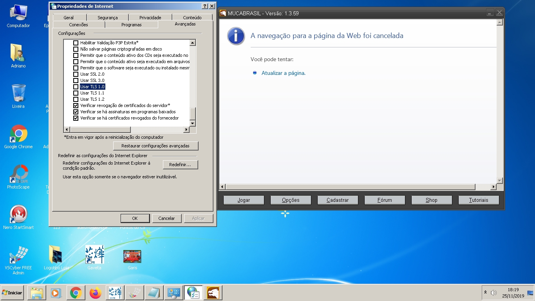Click the MUCABRASIL taskbar icon
This screenshot has height=301, width=535.
(213, 293)
